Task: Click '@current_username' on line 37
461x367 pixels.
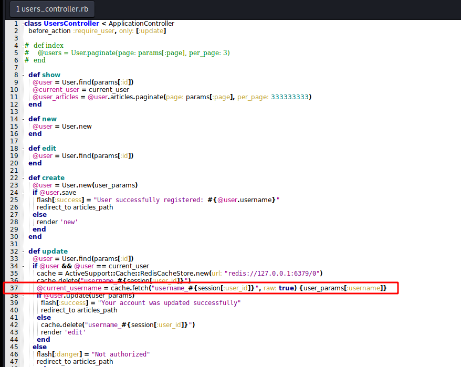Action: click(x=69, y=288)
